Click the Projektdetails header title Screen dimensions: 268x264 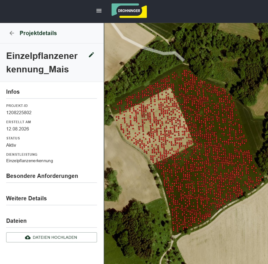(38, 33)
